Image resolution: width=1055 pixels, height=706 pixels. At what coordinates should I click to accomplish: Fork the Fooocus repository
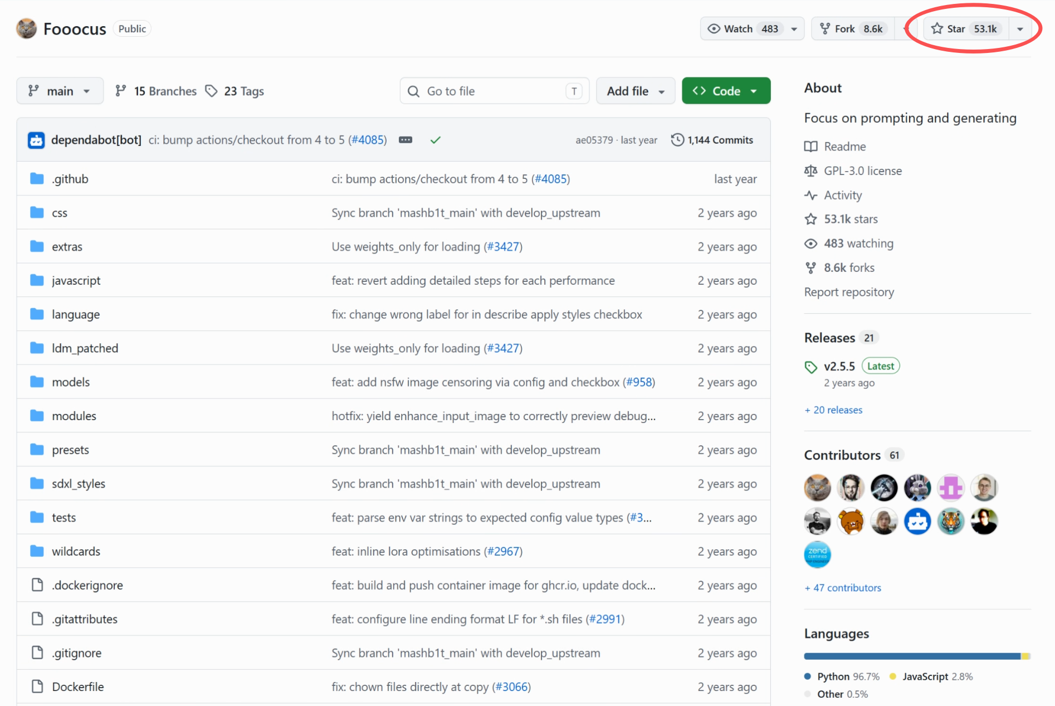pyautogui.click(x=852, y=28)
